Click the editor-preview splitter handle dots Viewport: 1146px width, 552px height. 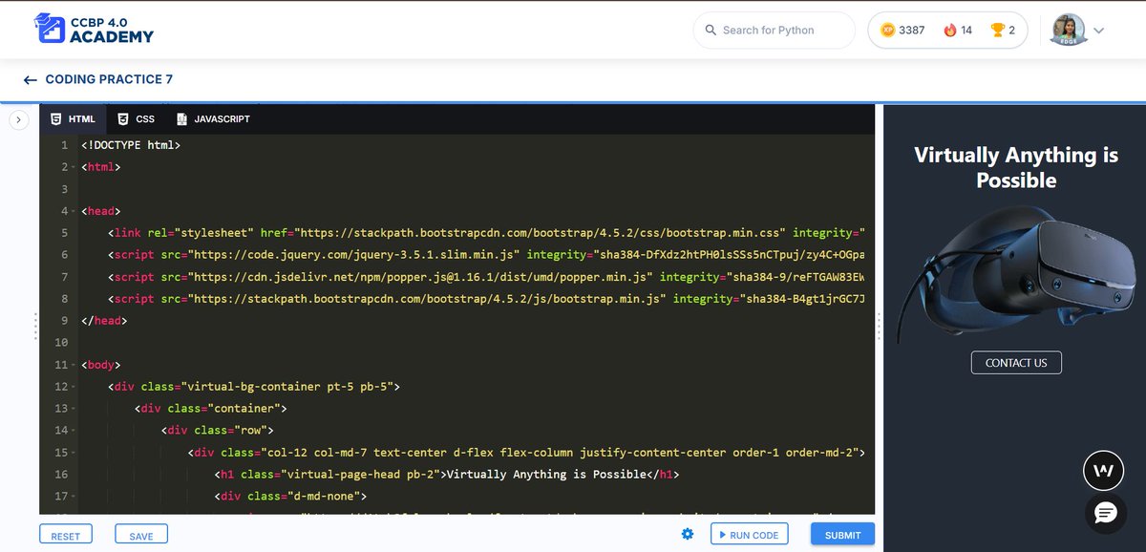879,326
